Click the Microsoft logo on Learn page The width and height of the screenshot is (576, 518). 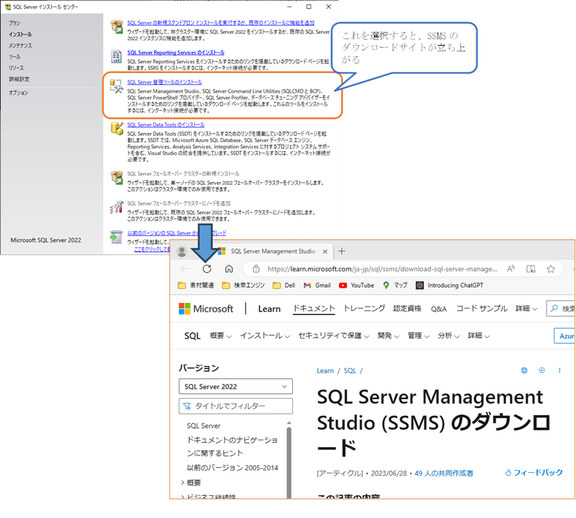click(205, 309)
